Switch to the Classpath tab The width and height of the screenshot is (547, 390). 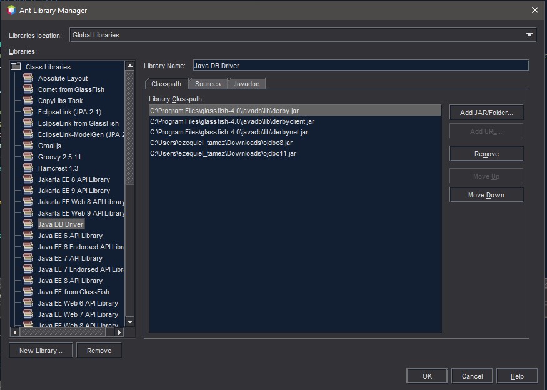166,84
